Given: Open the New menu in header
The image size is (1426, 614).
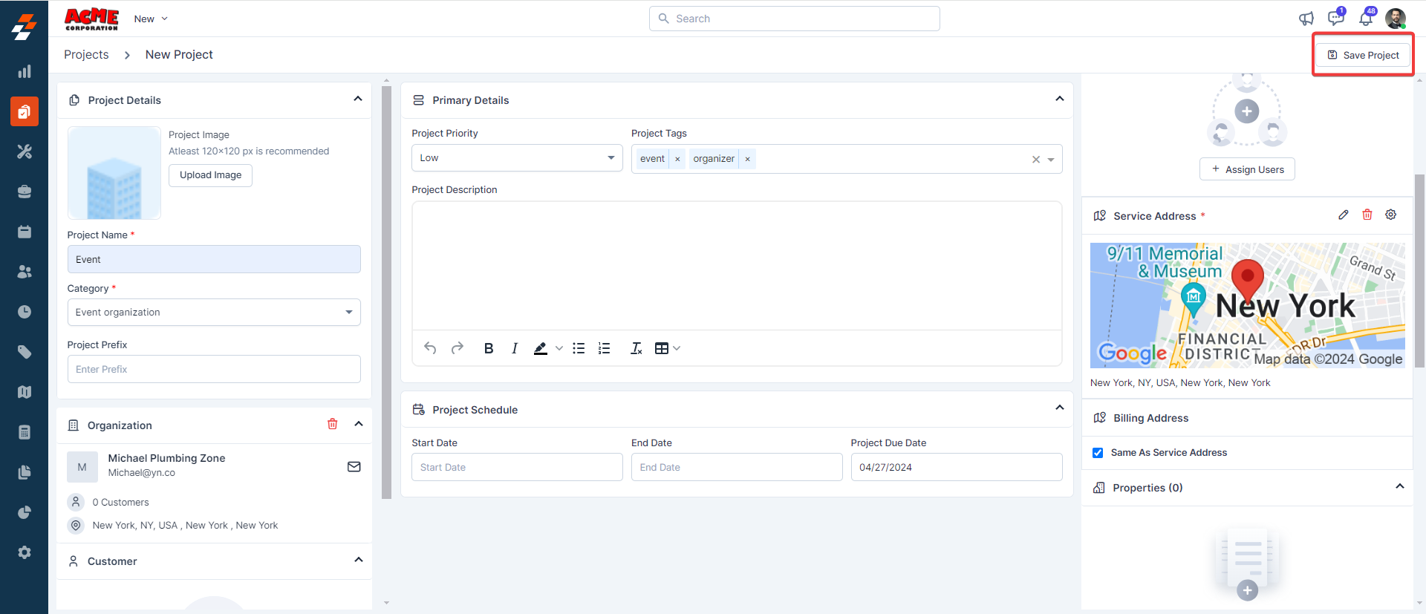Looking at the screenshot, I should click(151, 19).
